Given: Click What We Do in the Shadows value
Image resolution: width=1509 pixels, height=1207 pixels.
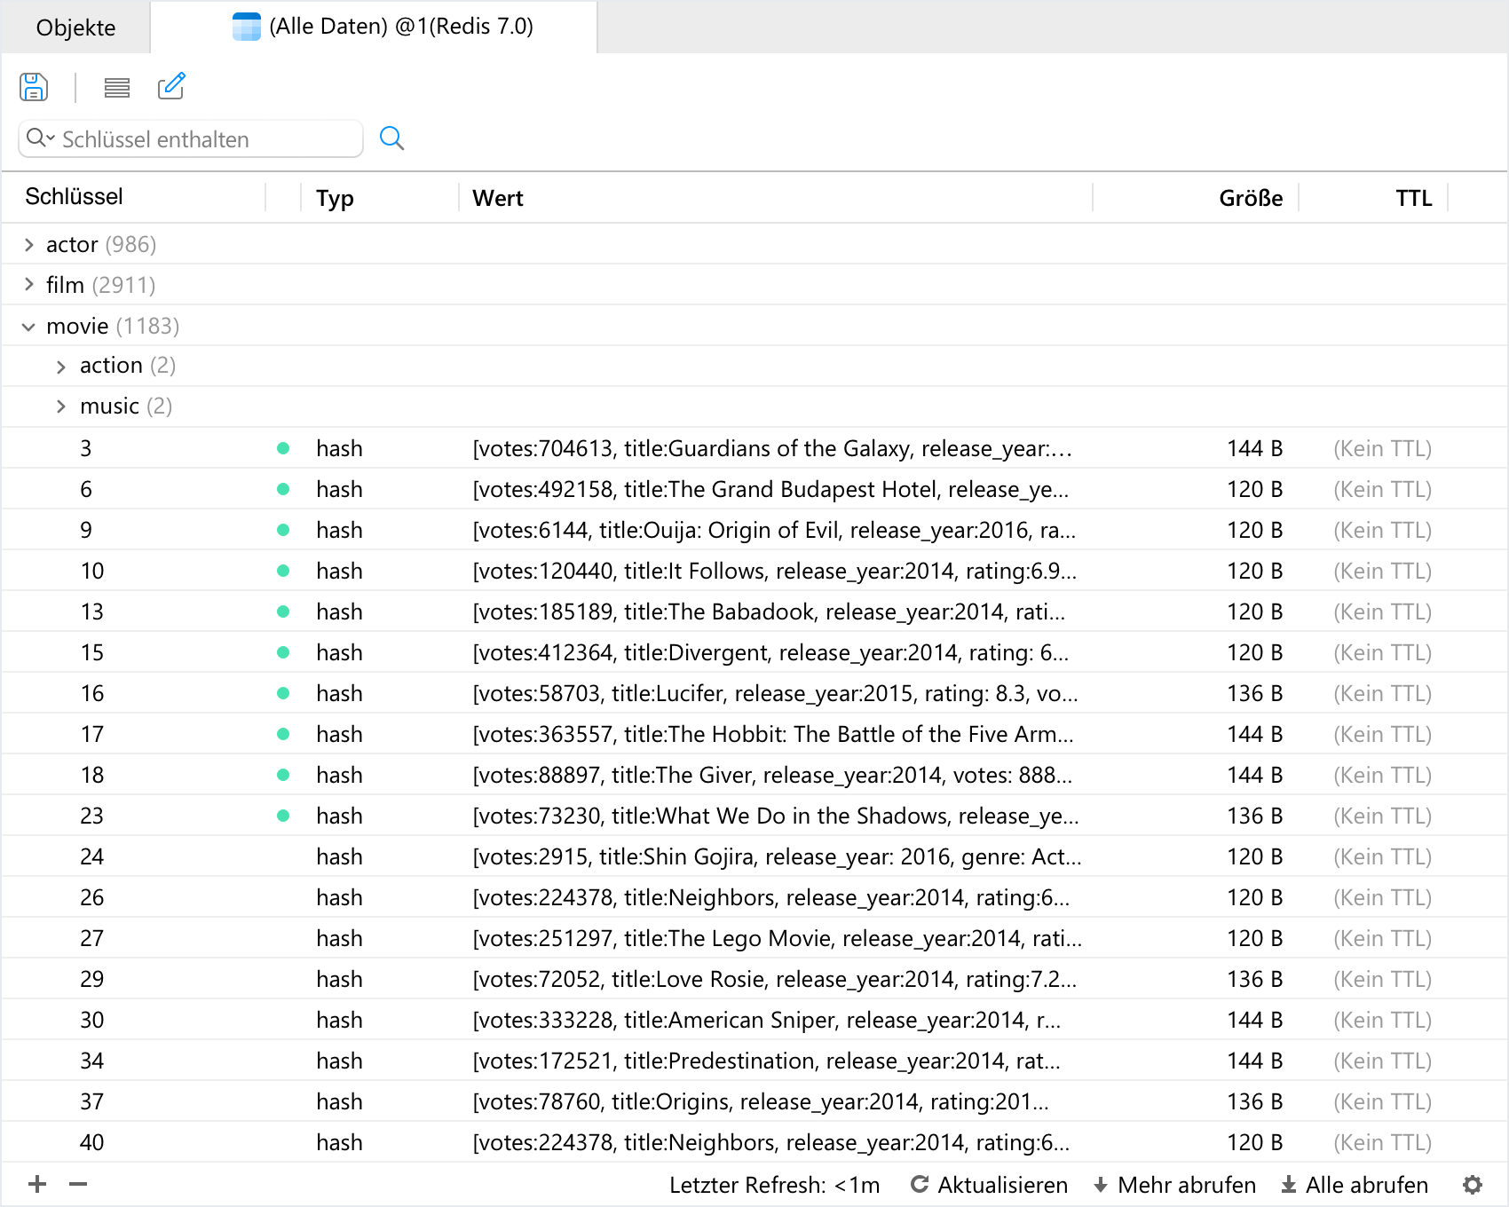Looking at the screenshot, I should (x=776, y=816).
